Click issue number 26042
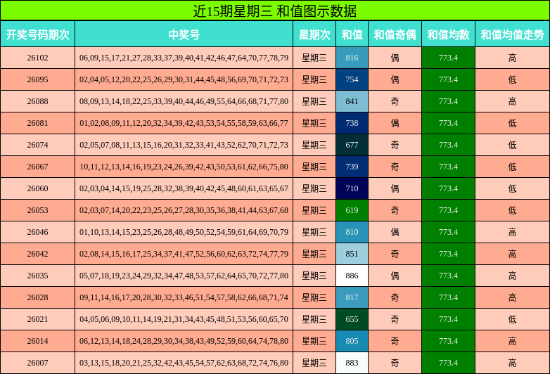This screenshot has height=374, width=550. (37, 254)
